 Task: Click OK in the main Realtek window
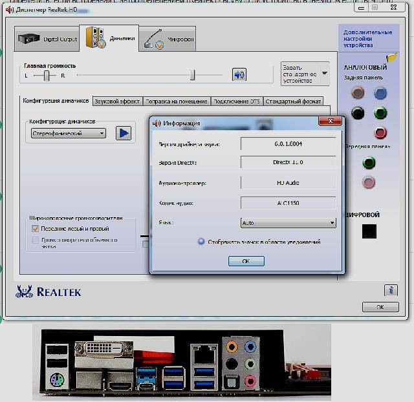pyautogui.click(x=380, y=307)
